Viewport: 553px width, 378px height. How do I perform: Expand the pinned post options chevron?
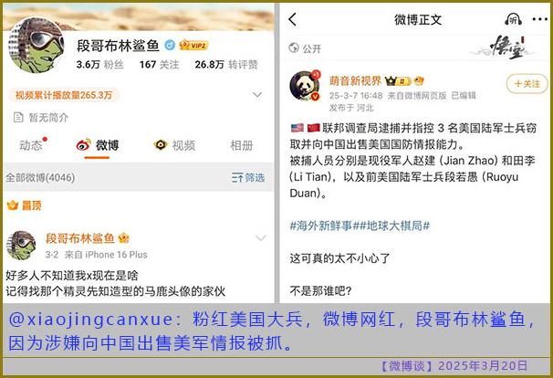click(261, 238)
